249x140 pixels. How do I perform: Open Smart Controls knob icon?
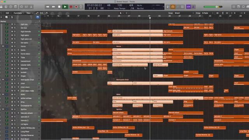(x=21, y=7)
